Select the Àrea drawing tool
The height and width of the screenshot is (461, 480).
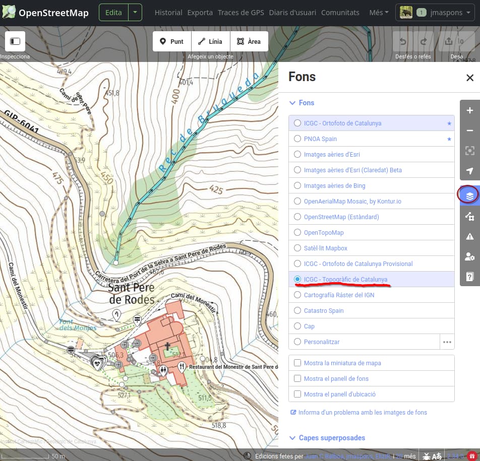249,41
